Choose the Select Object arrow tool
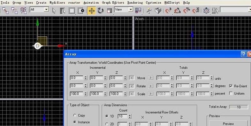This screenshot has width=251, height=126. pyautogui.click(x=54, y=11)
